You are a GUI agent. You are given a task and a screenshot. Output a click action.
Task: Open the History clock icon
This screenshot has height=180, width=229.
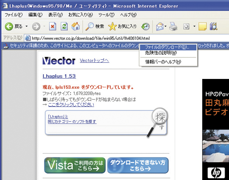pos(145,27)
